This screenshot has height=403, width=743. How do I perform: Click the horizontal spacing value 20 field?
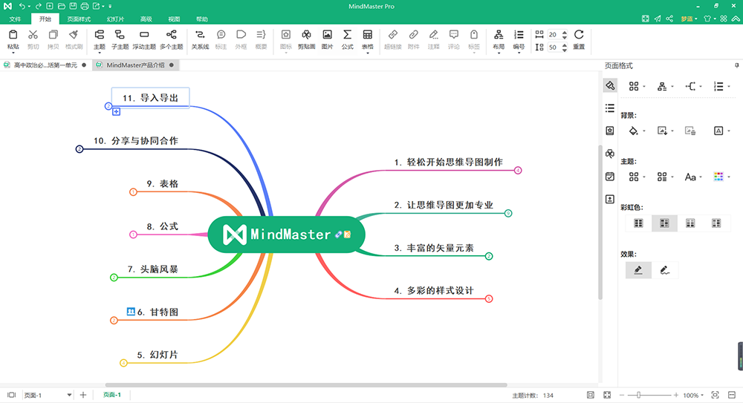tap(554, 35)
